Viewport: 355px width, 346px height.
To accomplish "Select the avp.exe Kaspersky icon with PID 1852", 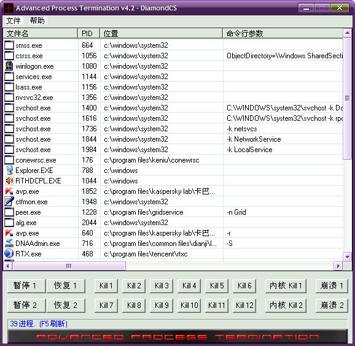I will [9, 191].
